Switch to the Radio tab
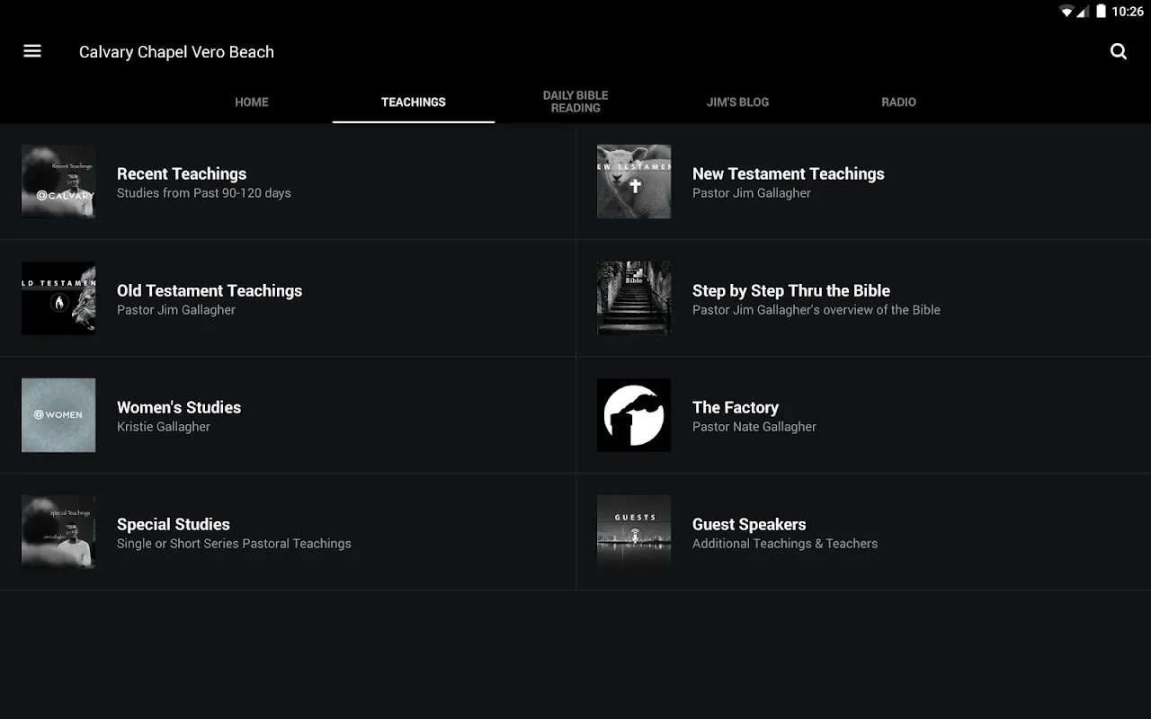 (898, 102)
